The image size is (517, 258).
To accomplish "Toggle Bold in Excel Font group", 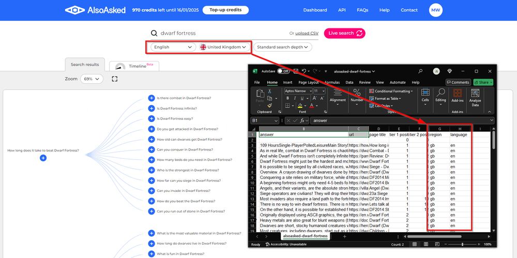I will pos(287,98).
